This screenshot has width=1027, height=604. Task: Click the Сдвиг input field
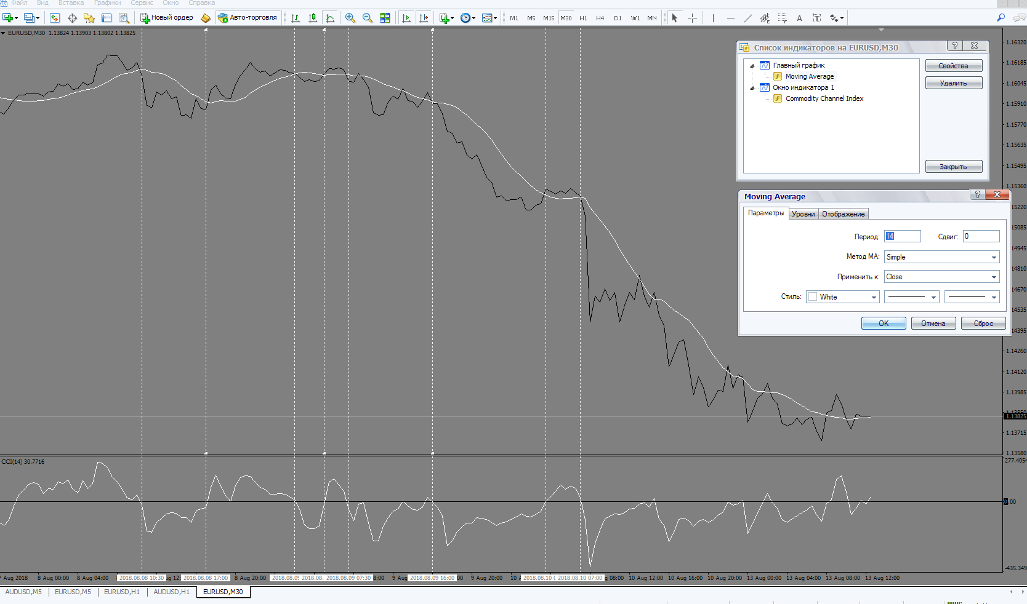pyautogui.click(x=981, y=236)
